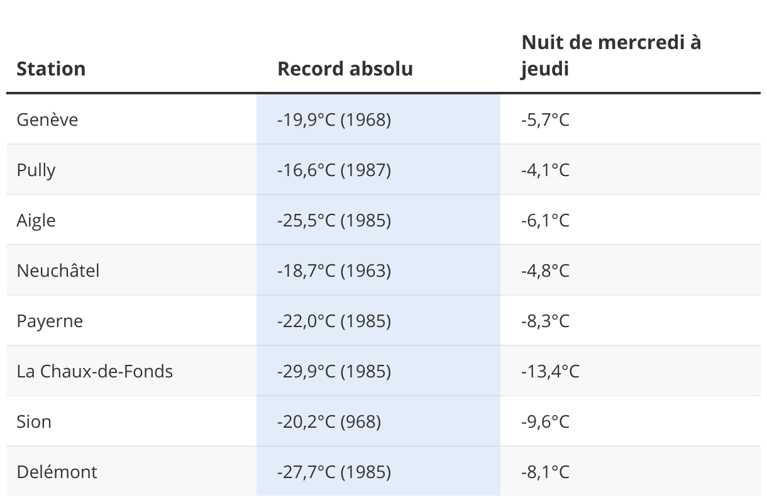Click the Pully row label
This screenshot has width=767, height=502.
pyautogui.click(x=36, y=170)
